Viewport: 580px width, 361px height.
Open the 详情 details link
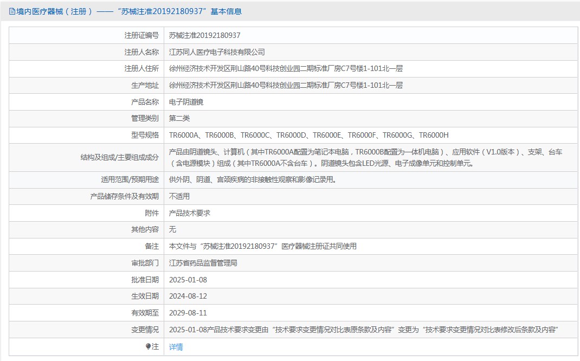176,347
